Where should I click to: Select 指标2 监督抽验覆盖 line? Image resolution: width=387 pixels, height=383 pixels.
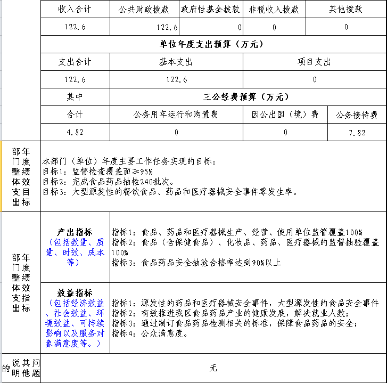(x=245, y=247)
